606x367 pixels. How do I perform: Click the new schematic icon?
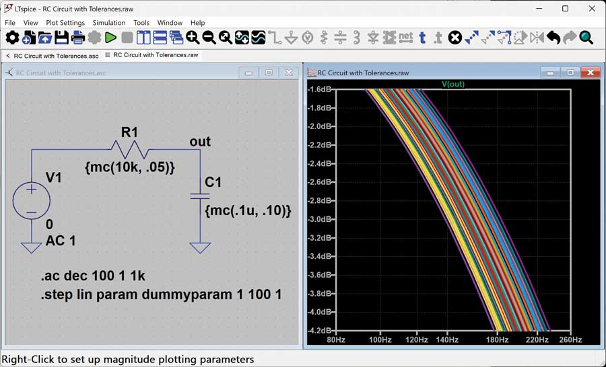click(x=28, y=38)
